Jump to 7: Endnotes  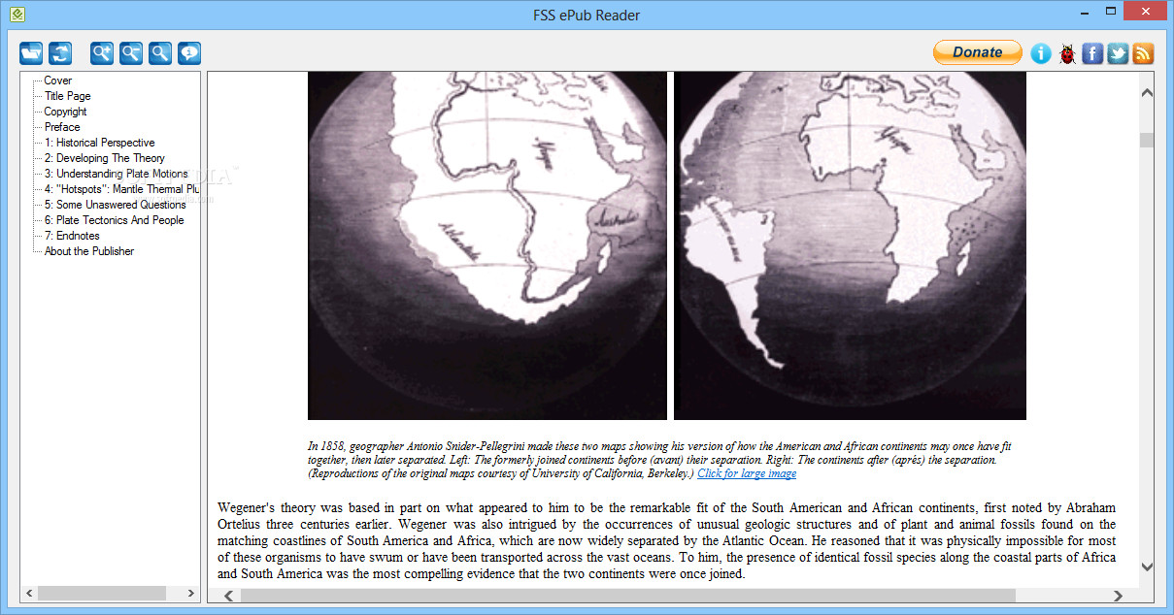click(x=72, y=236)
